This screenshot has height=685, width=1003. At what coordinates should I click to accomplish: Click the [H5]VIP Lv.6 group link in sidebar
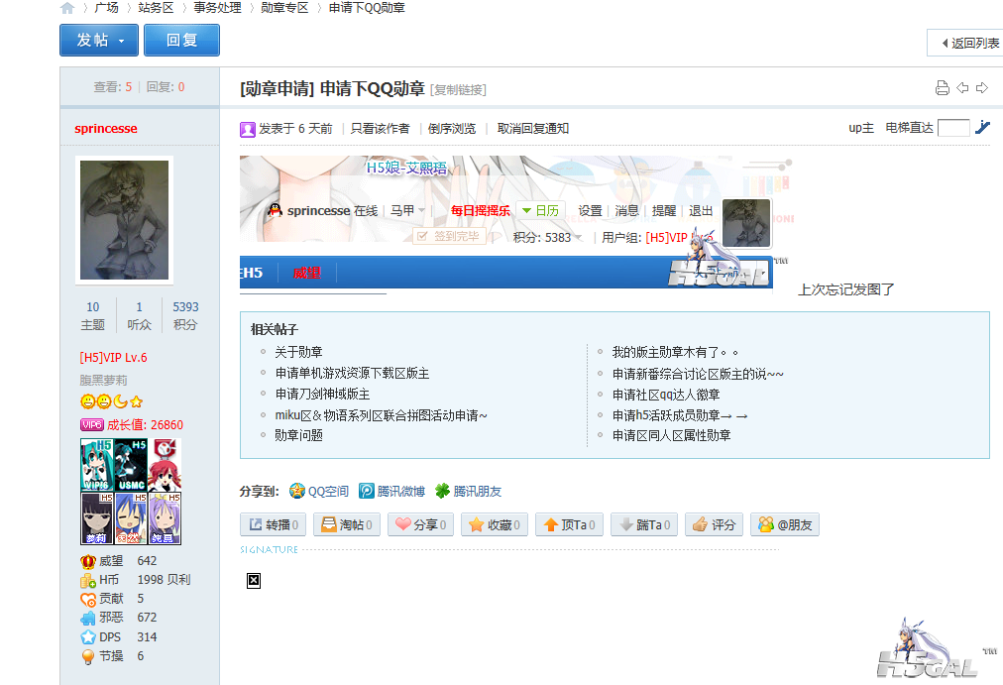(x=113, y=358)
